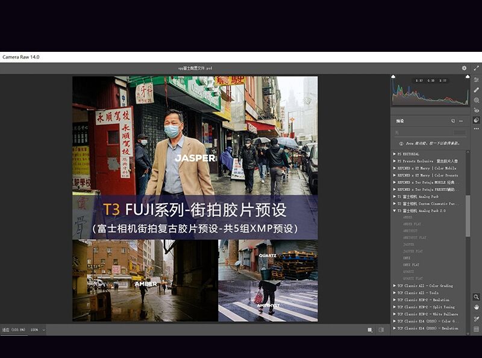Image resolution: width=482 pixels, height=358 pixels.
Task: Set zoom to 100% button
Action: coord(34,330)
